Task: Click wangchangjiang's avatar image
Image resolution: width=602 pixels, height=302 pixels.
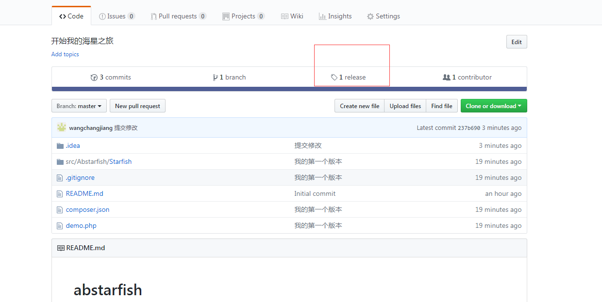Action: pyautogui.click(x=62, y=127)
